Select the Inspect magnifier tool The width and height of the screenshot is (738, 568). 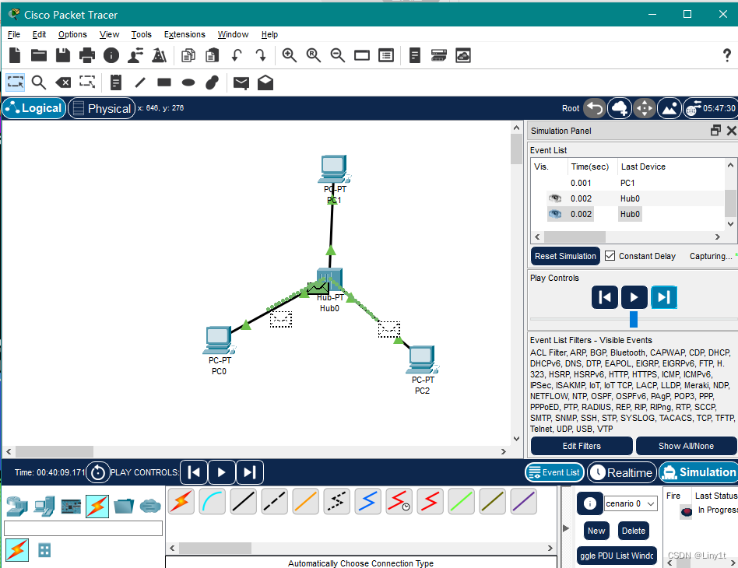(x=39, y=82)
